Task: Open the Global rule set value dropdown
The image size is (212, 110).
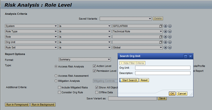Action: click(160, 47)
